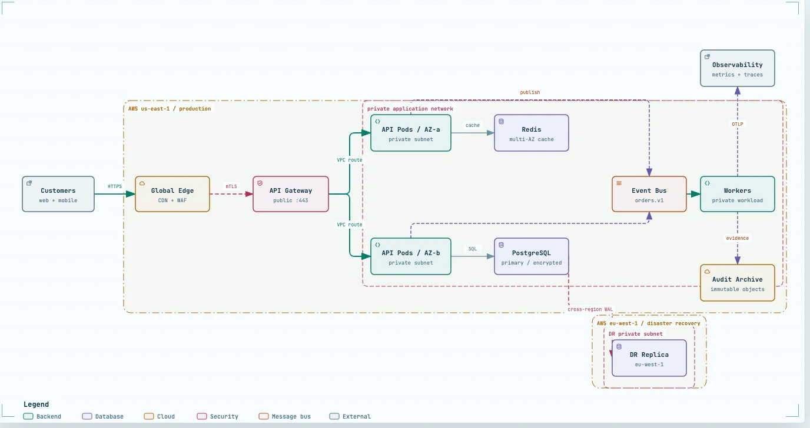The width and height of the screenshot is (810, 428).
Task: Select the Workers node title
Action: coord(738,190)
